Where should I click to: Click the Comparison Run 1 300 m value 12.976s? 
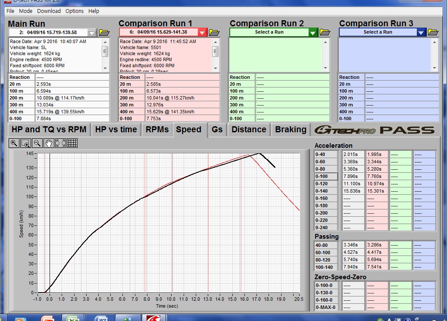[x=155, y=105]
